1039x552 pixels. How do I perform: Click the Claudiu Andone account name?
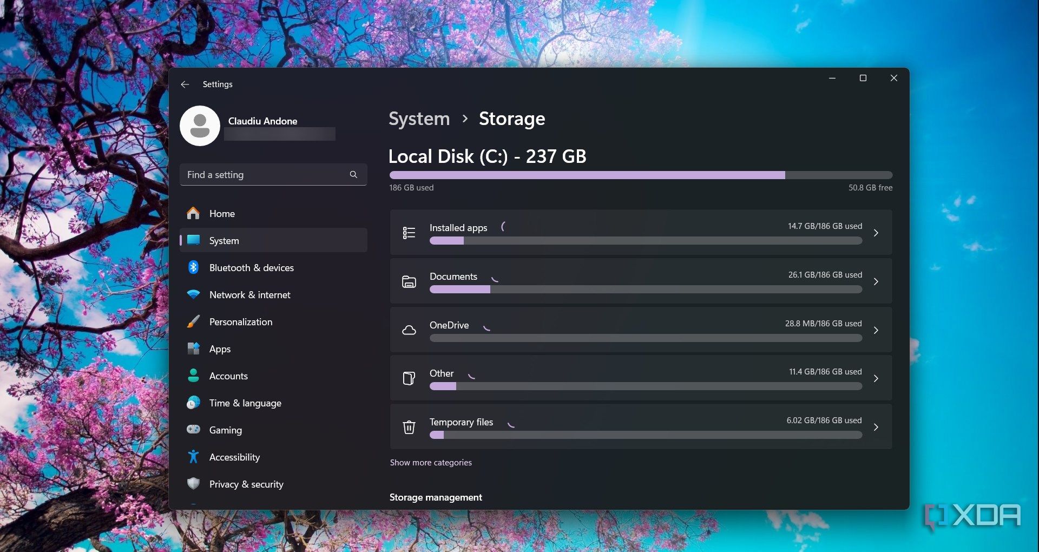(x=262, y=121)
